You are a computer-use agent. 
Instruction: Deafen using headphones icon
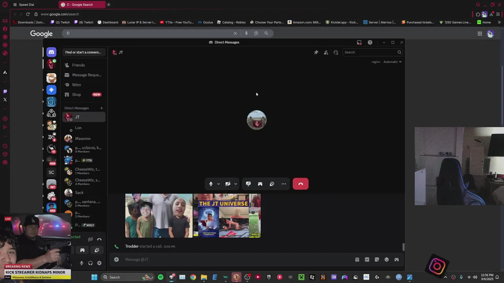pyautogui.click(x=90, y=263)
